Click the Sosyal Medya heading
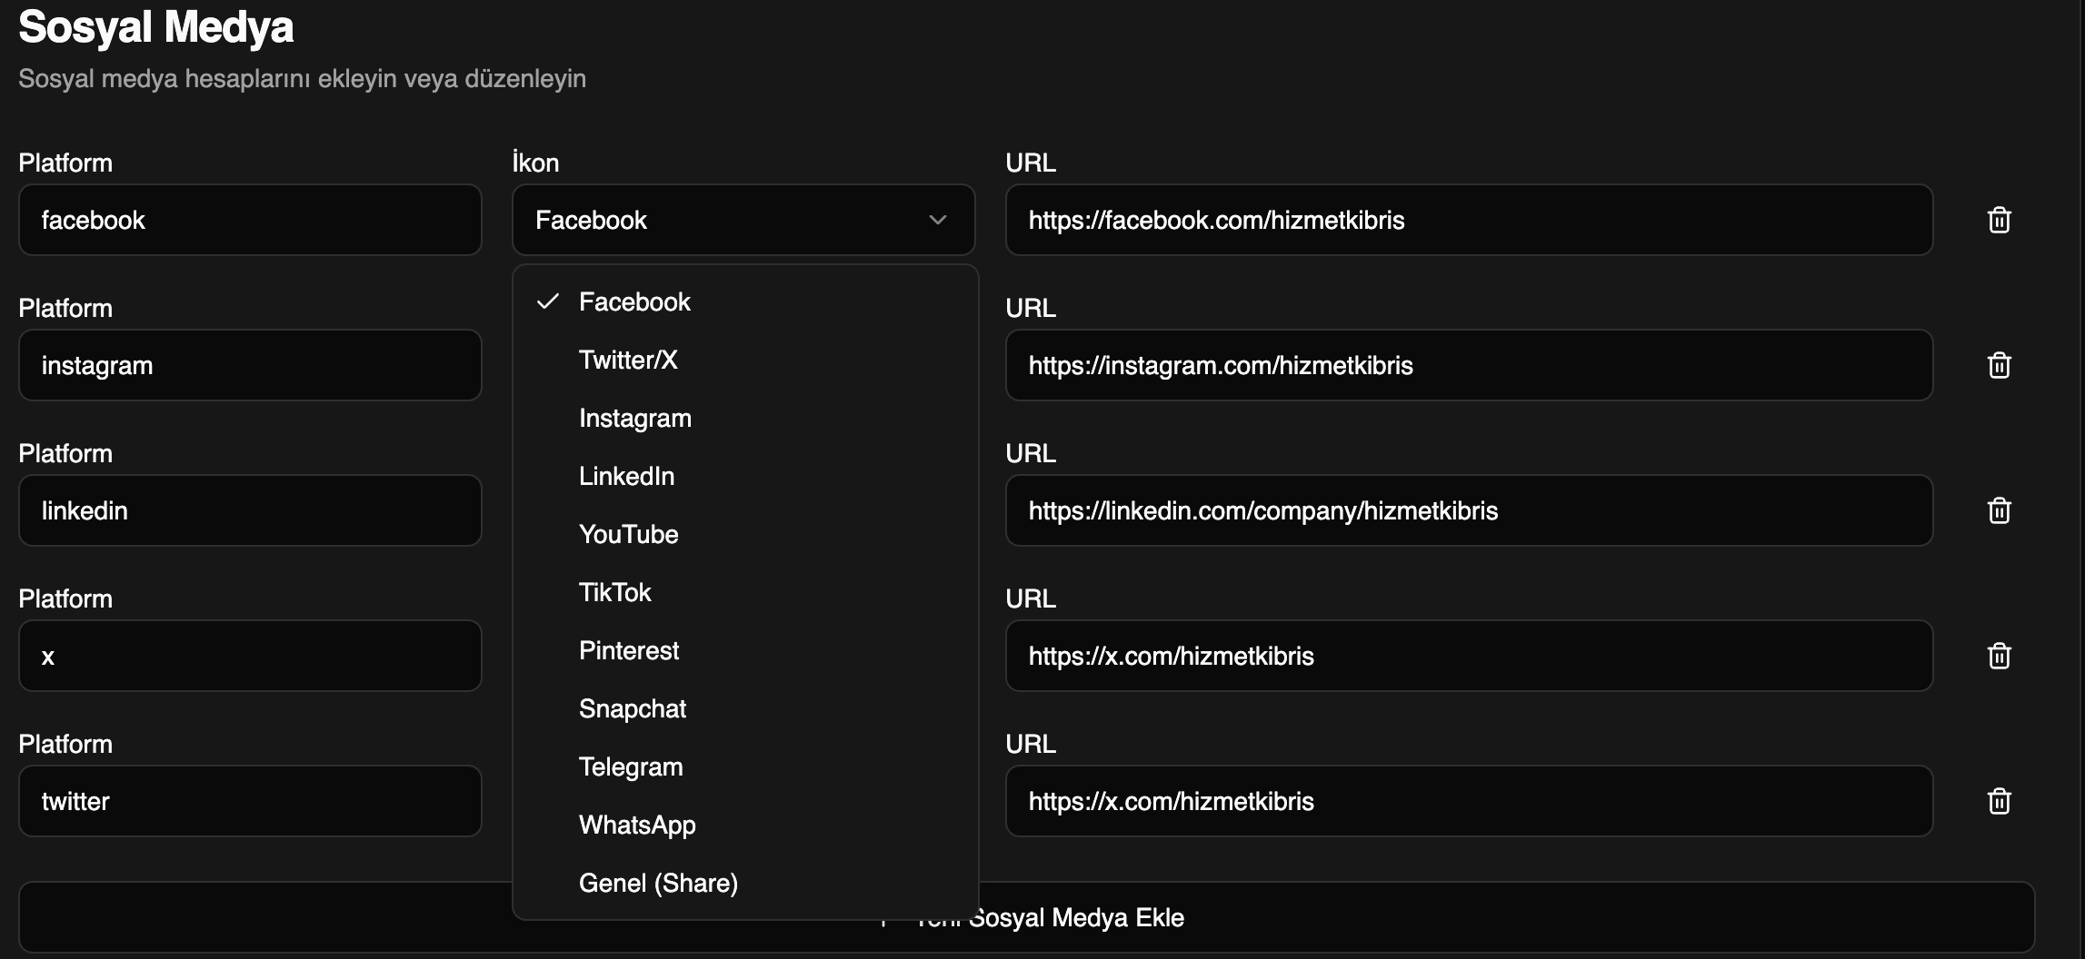Screen dimensions: 2085x959 155,27
